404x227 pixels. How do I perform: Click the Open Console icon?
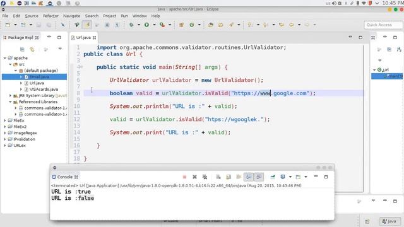tap(298, 177)
